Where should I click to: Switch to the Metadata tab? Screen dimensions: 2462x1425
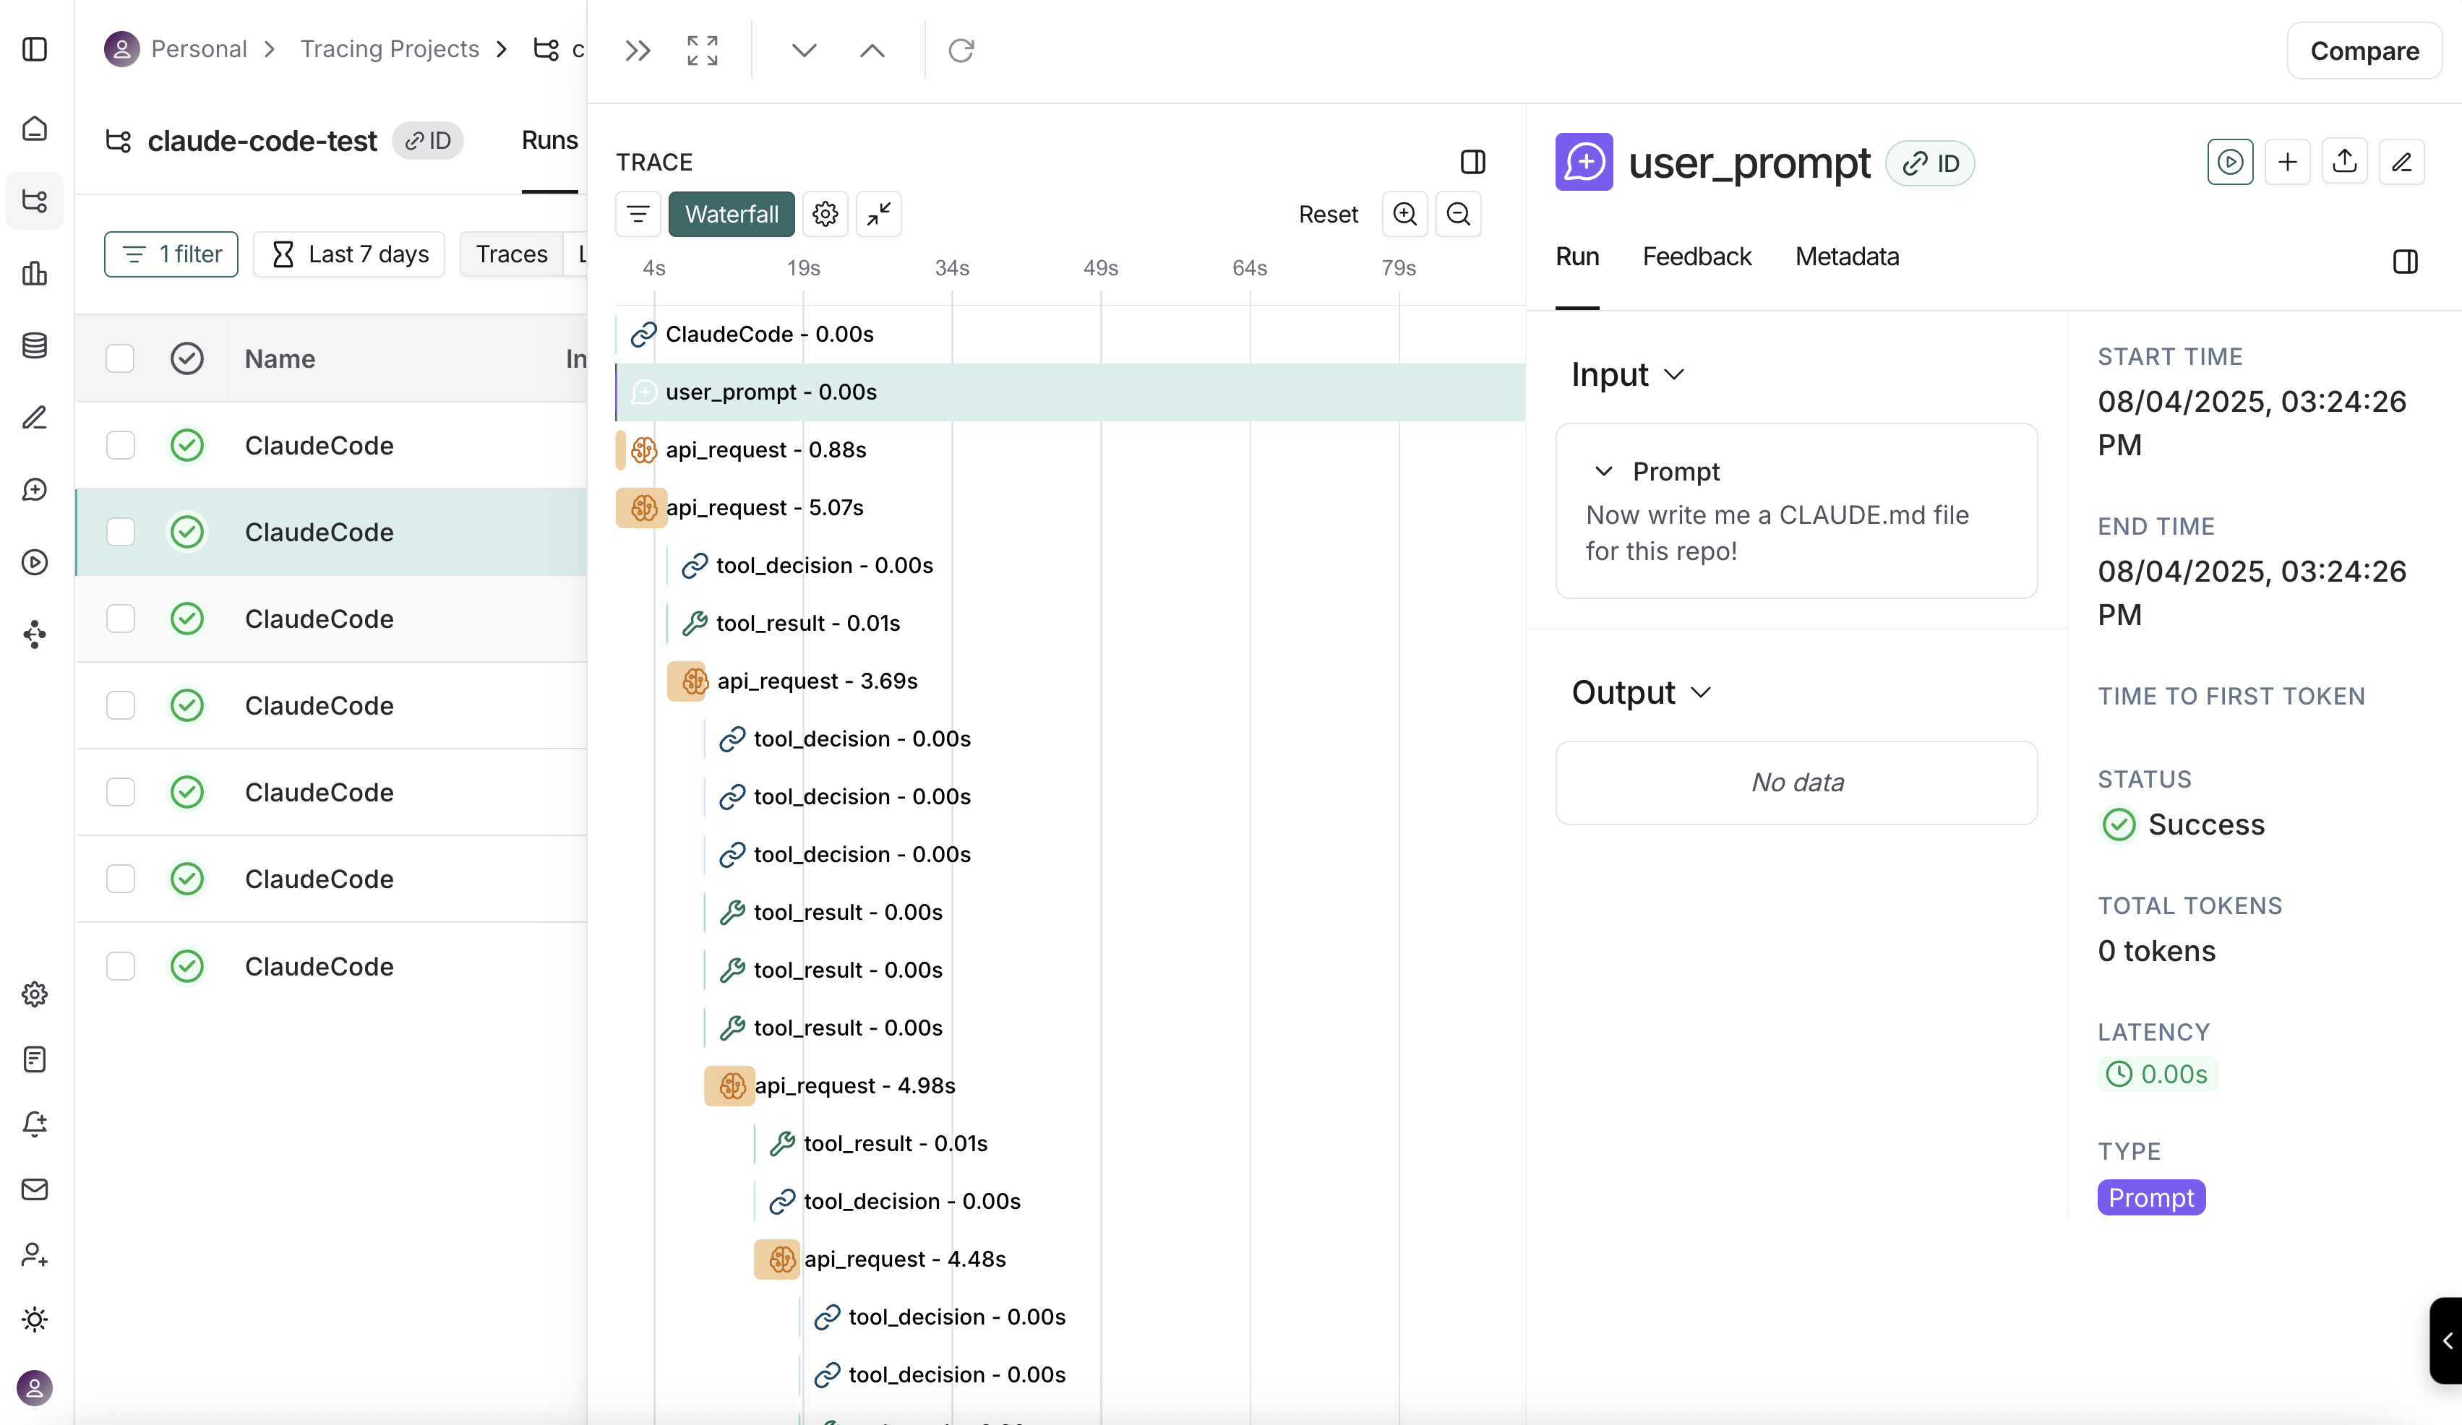tap(1846, 257)
